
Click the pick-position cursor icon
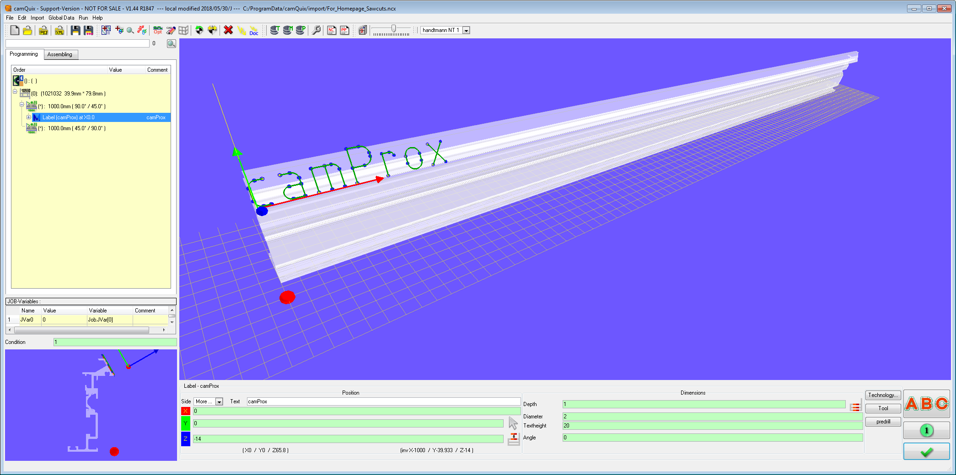513,423
